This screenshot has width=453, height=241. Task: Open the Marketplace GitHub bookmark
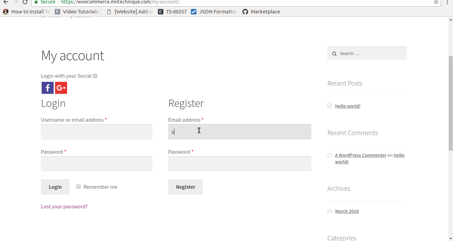point(261,12)
